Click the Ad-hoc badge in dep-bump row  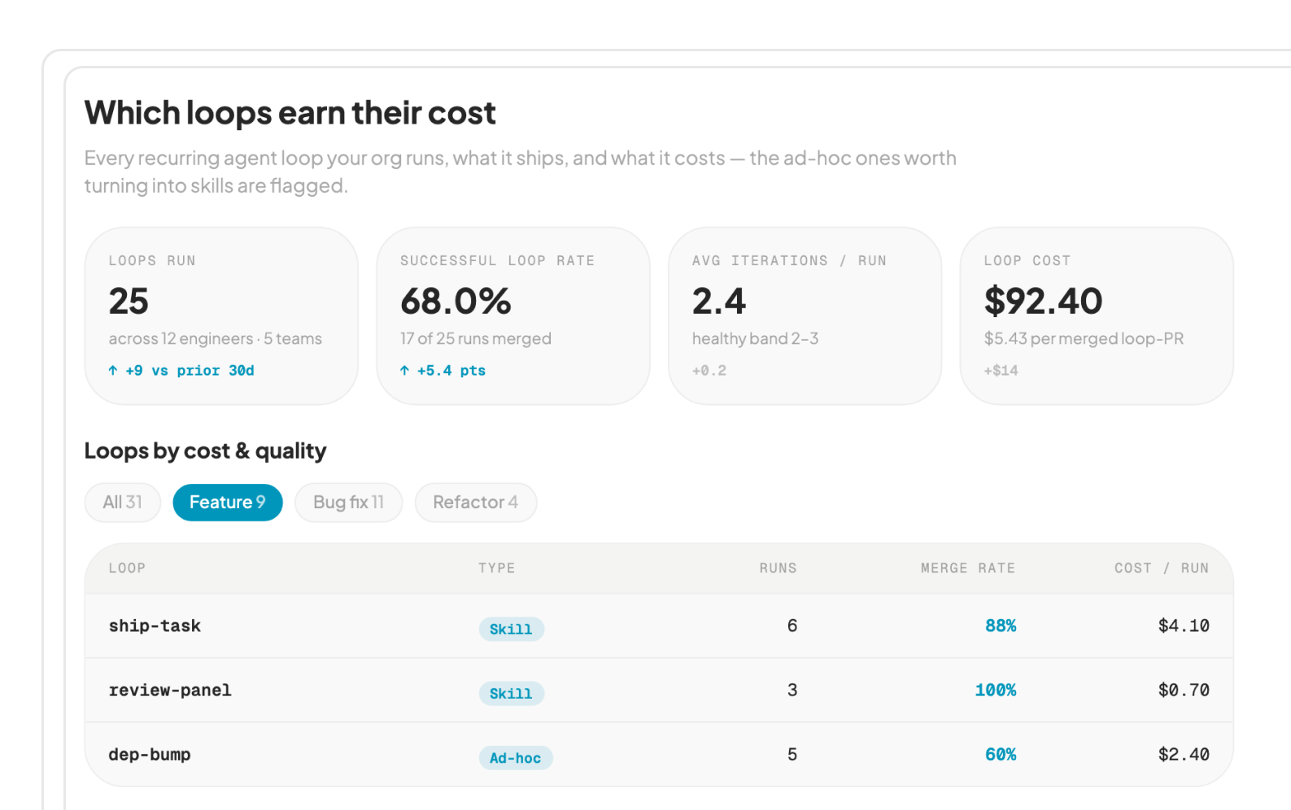point(516,758)
